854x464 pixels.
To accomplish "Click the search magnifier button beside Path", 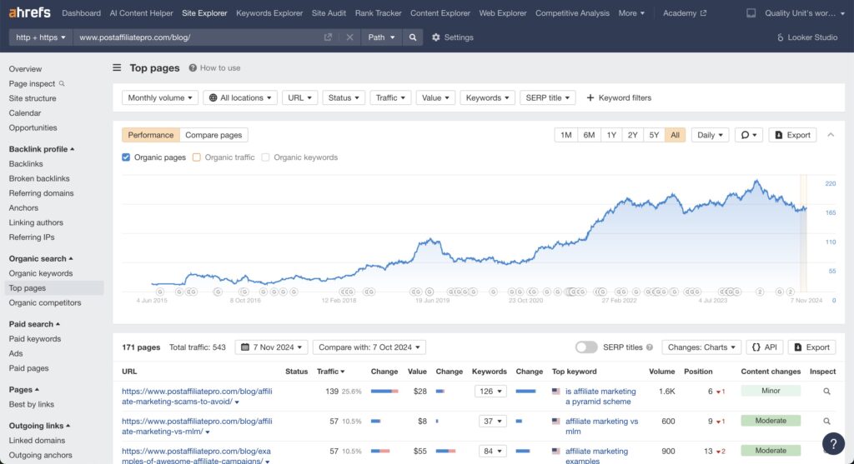I will pos(412,37).
